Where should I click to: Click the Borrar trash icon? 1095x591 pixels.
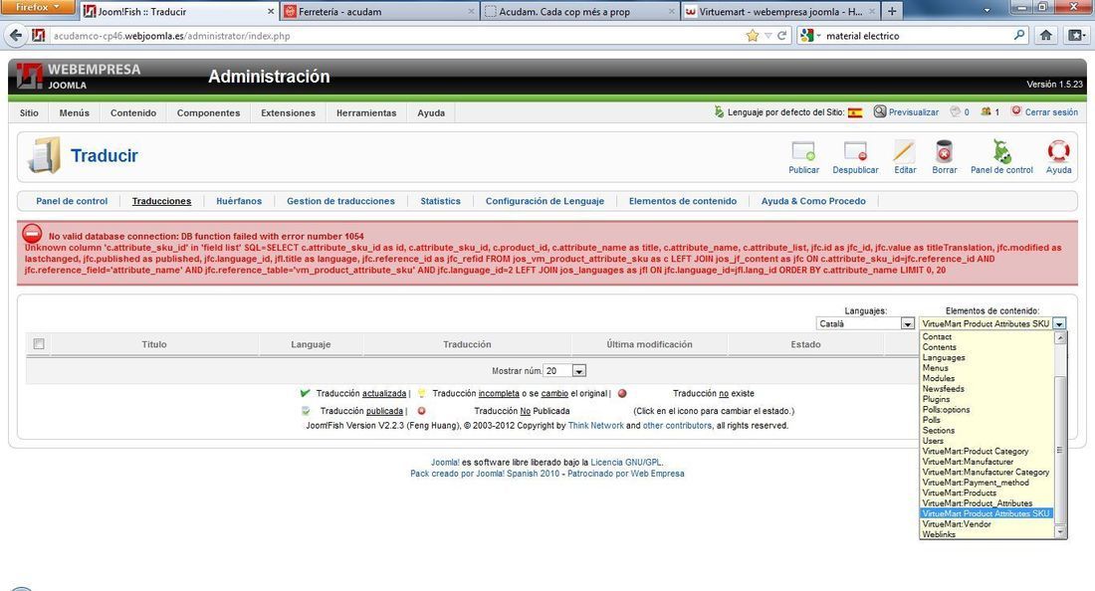point(944,151)
